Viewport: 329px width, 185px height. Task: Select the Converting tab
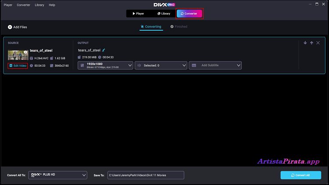tap(151, 27)
